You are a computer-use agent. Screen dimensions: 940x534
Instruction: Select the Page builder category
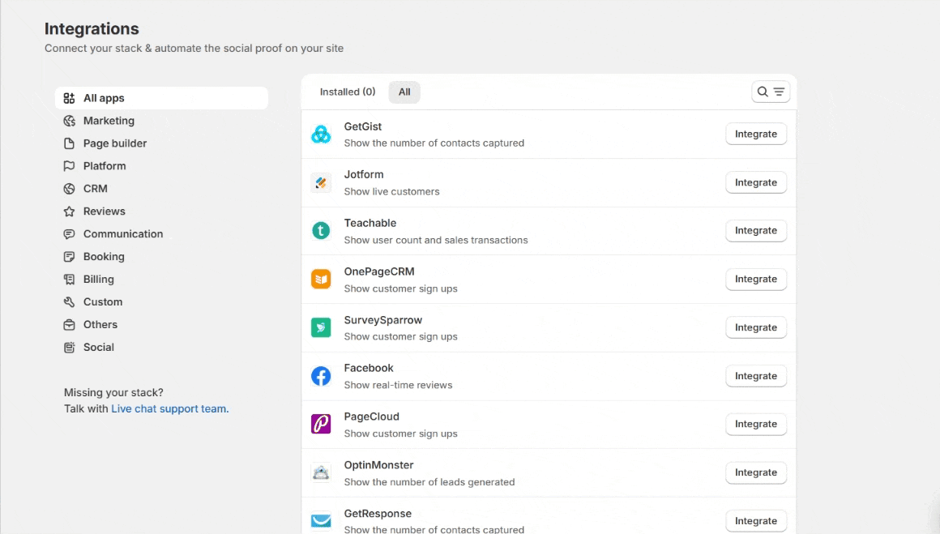point(114,143)
